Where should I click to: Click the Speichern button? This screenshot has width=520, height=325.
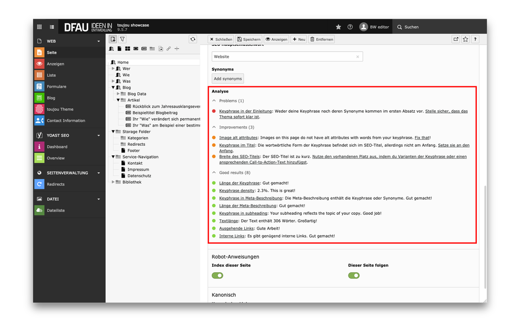click(x=248, y=39)
